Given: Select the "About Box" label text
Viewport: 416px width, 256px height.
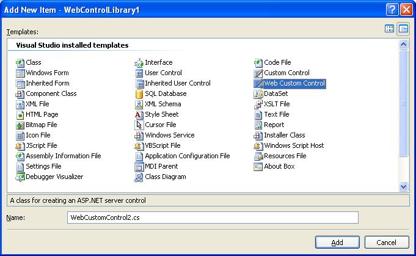Looking at the screenshot, I should tap(279, 166).
